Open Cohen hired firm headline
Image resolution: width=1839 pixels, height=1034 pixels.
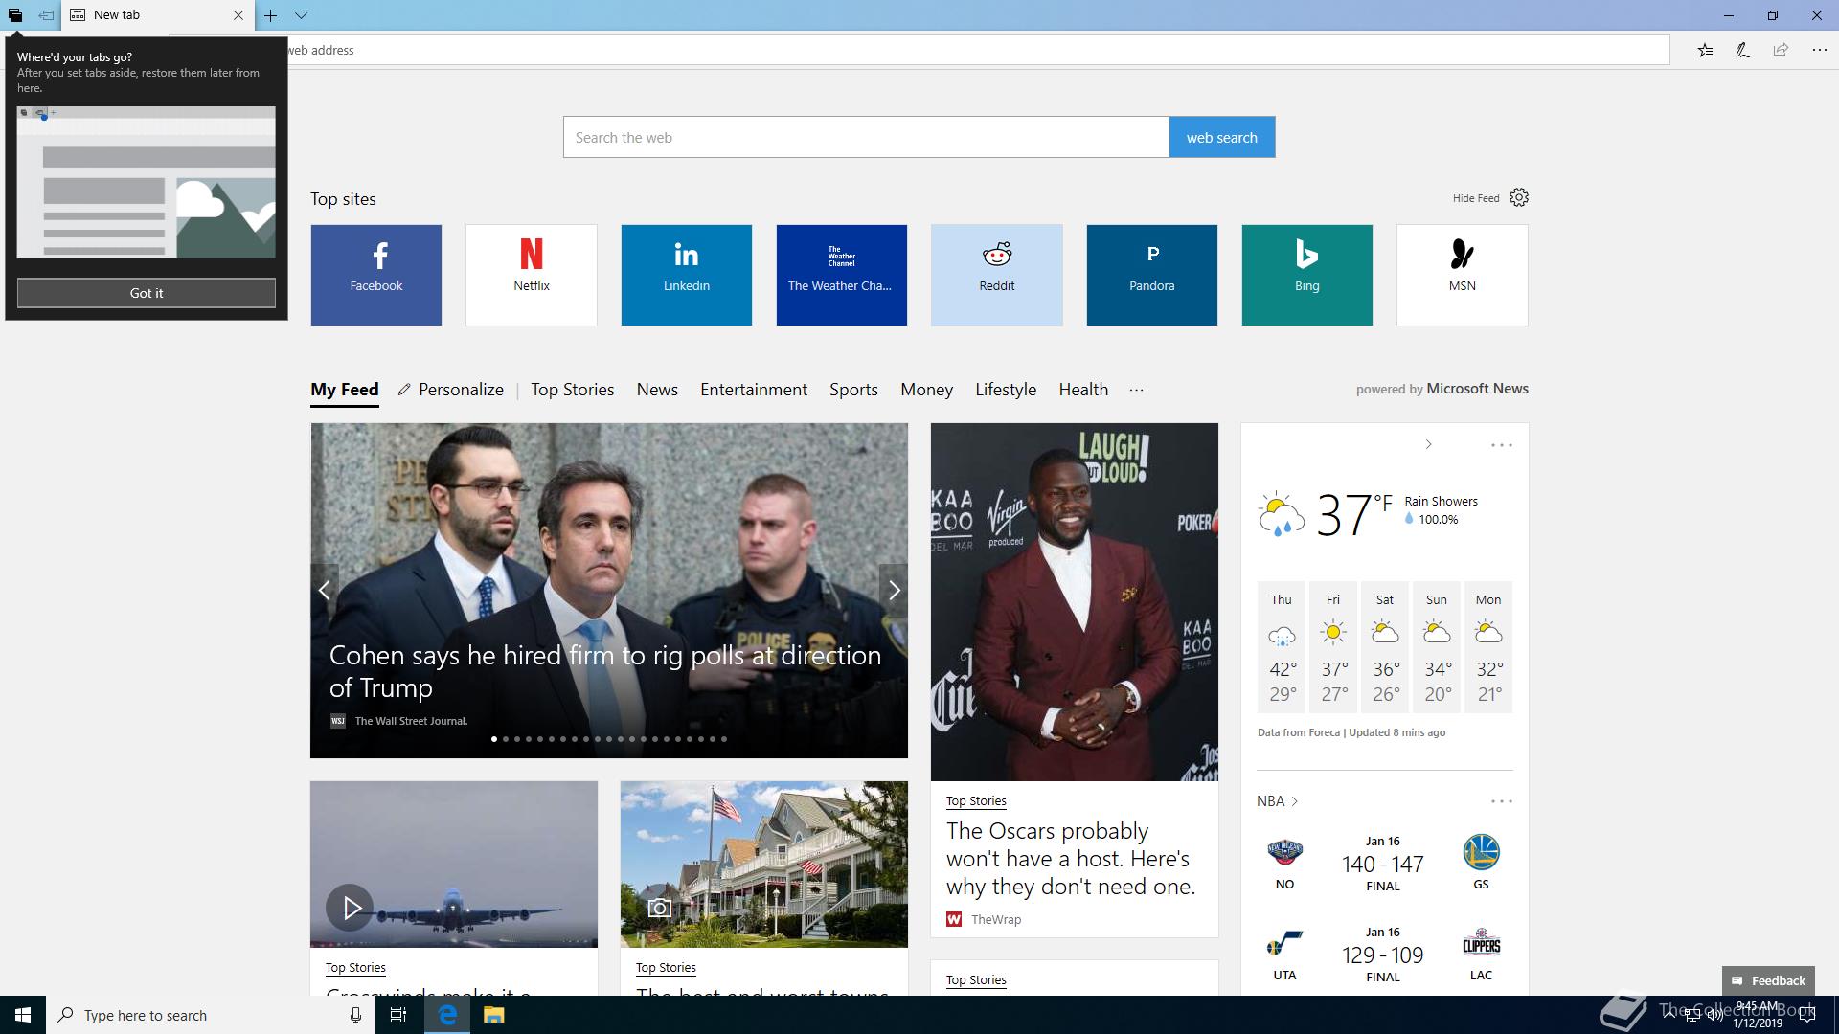605,671
